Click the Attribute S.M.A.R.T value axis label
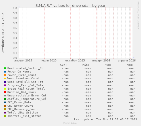 pos(3,33)
